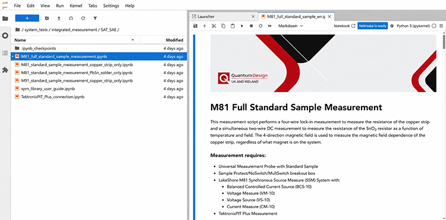Select M81_standard_sample_measurement_copper_strip_only.ipynb
Screen dimensions: 446x220
pyautogui.click(x=99, y=65)
